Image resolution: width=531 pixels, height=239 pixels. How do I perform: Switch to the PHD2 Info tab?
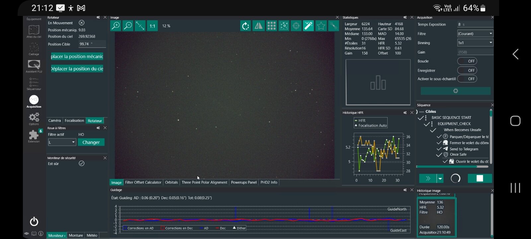269,182
